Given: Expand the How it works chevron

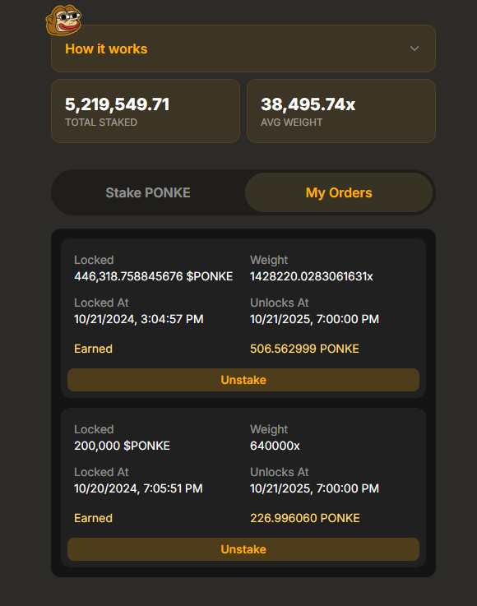Looking at the screenshot, I should tap(414, 49).
